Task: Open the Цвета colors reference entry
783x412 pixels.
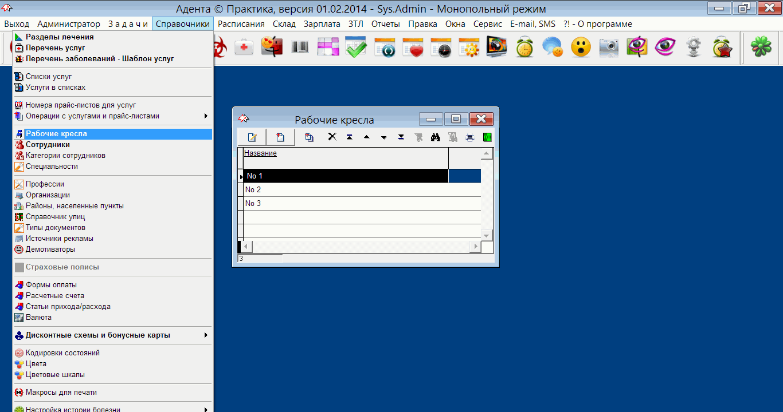Action: pos(36,364)
